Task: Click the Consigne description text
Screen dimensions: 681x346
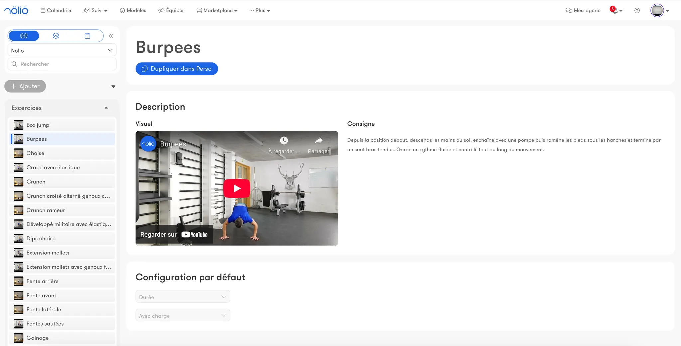Action: pyautogui.click(x=504, y=145)
